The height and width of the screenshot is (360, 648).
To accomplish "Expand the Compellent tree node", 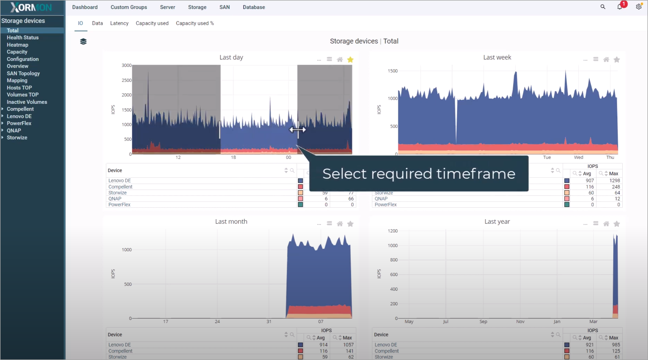I will (x=3, y=109).
